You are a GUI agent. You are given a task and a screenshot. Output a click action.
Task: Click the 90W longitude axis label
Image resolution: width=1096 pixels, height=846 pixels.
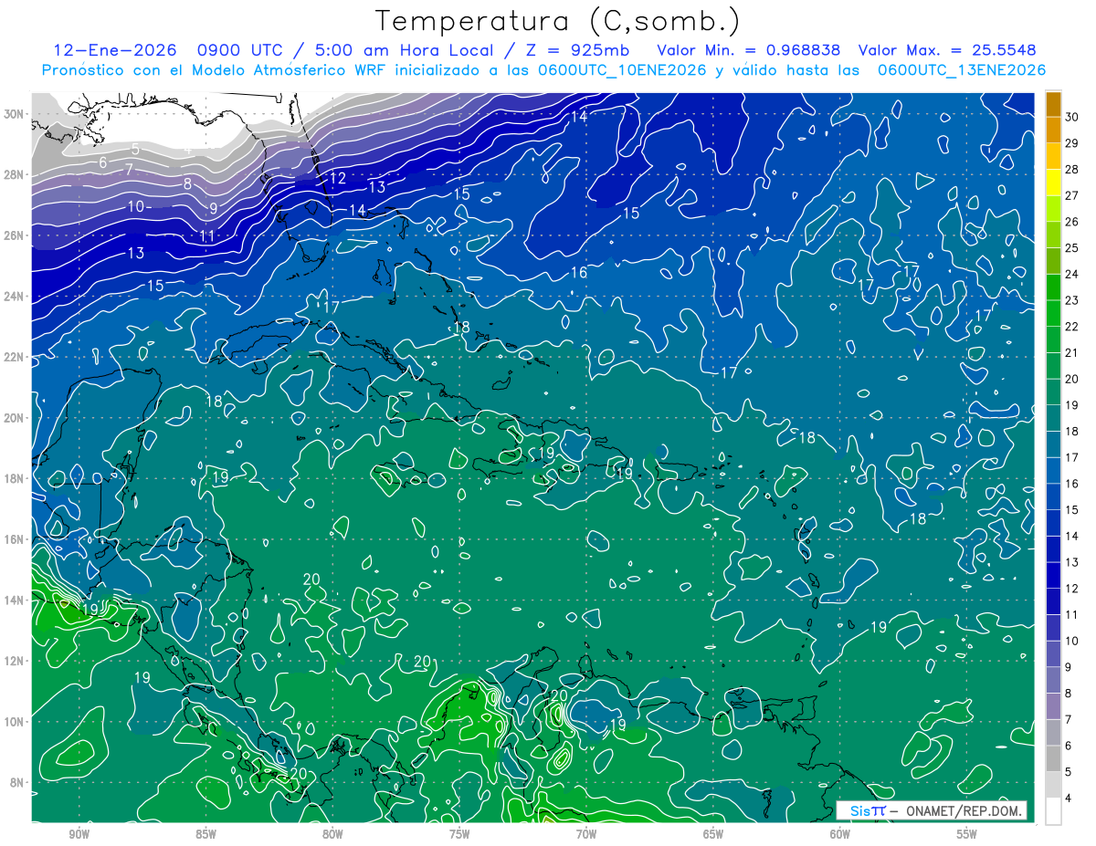79,834
